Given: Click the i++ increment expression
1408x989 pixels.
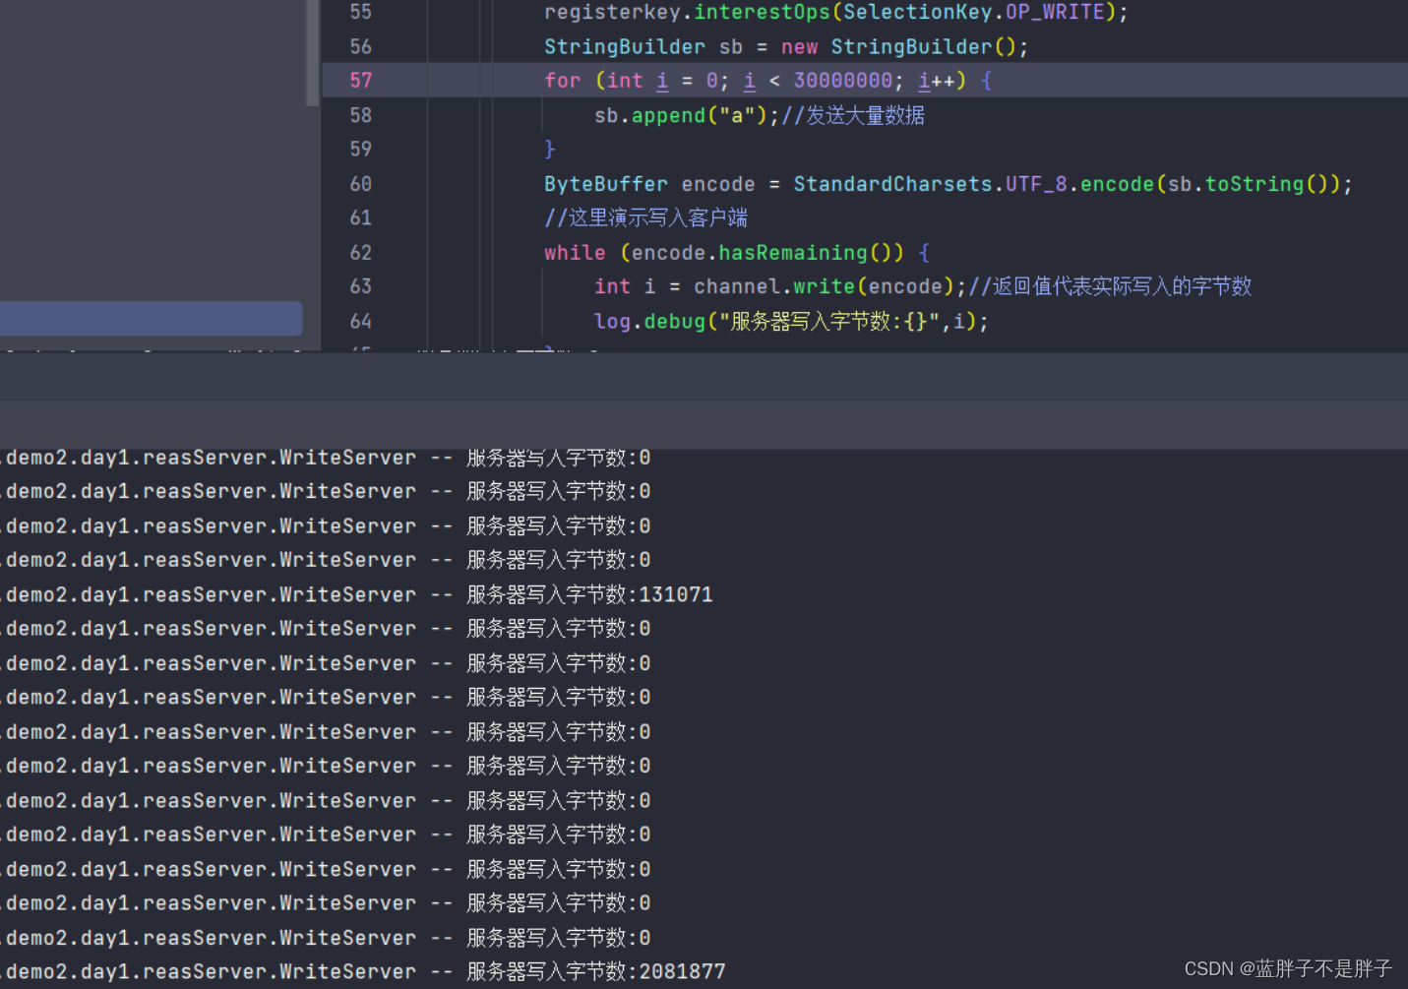Looking at the screenshot, I should click(x=937, y=81).
